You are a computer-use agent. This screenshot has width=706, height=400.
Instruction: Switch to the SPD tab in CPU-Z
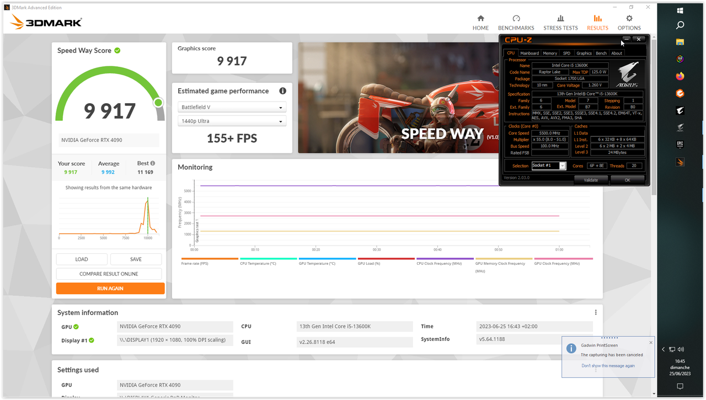pyautogui.click(x=566, y=53)
